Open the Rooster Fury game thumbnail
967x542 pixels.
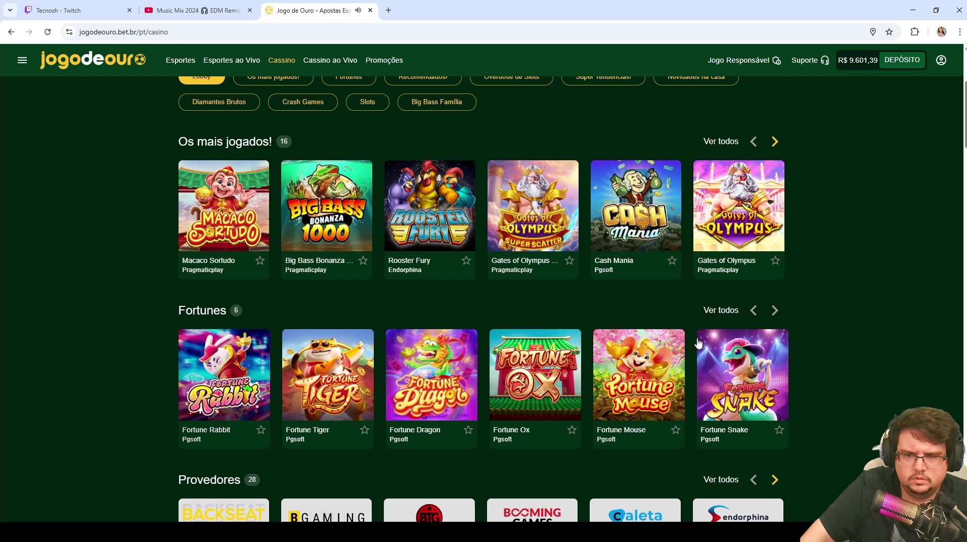(x=430, y=206)
